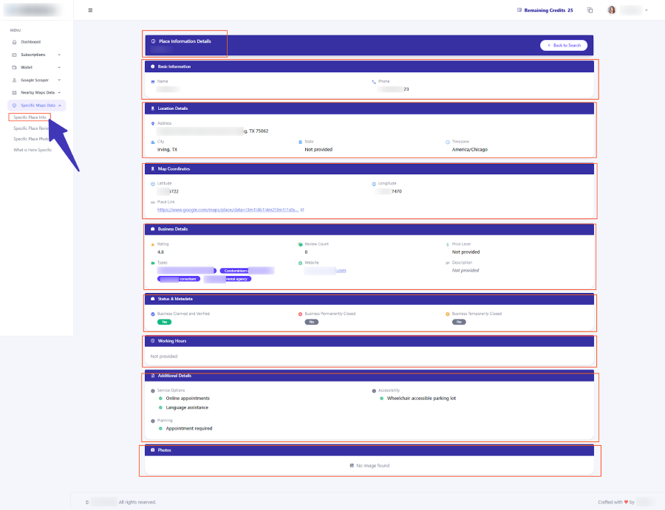Collapse the Specific Maps Data section

point(59,106)
